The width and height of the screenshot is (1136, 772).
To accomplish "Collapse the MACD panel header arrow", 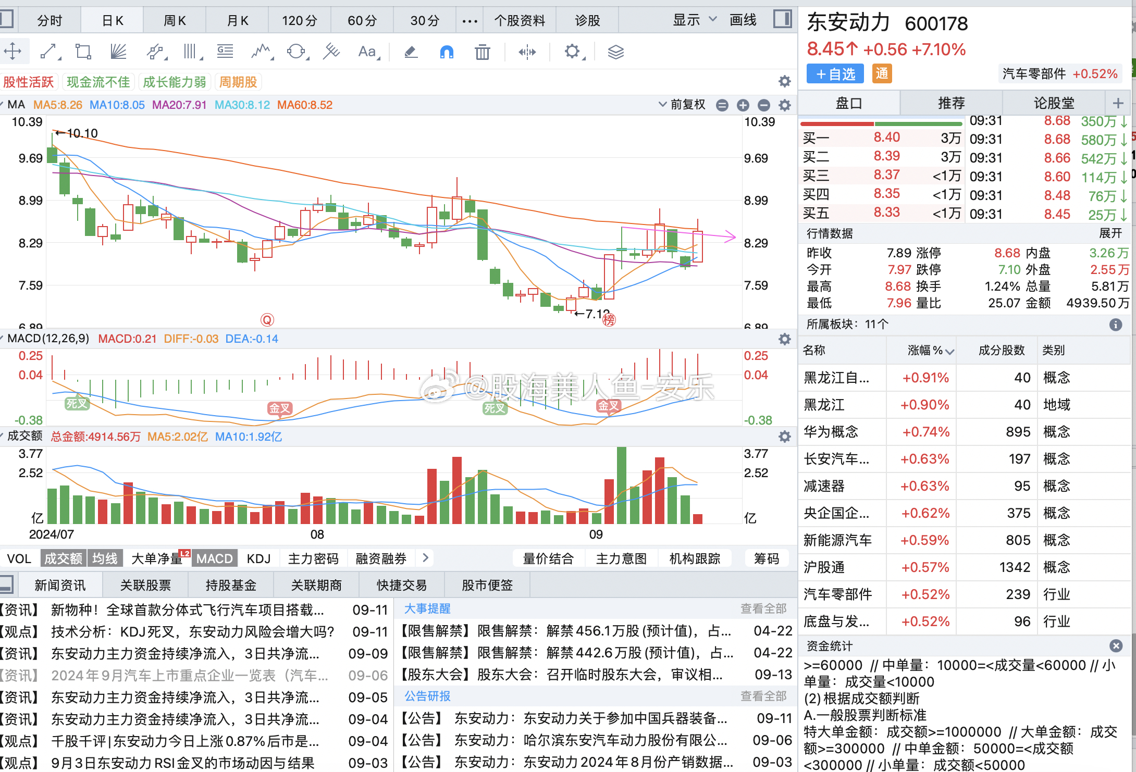I will coord(2,339).
